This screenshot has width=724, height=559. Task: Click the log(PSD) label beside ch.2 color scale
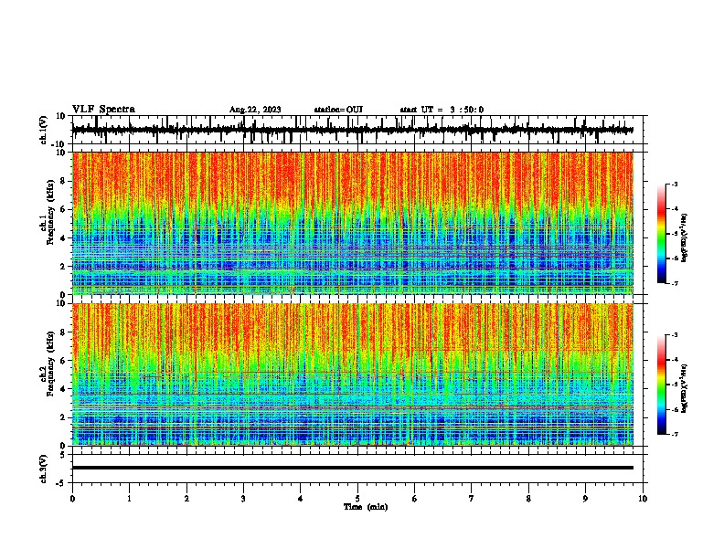coord(685,388)
